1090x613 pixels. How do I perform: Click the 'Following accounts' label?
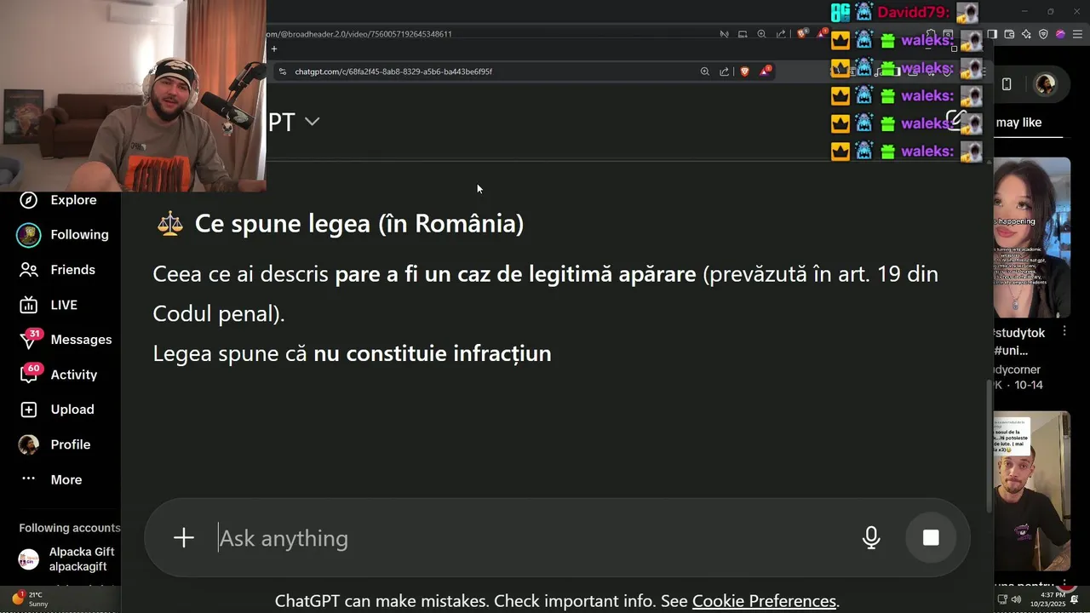(70, 528)
